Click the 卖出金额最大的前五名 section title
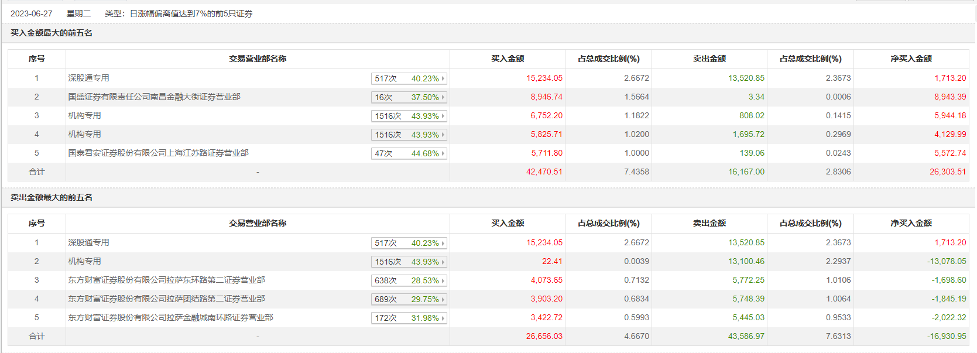977x353 pixels. (x=52, y=197)
